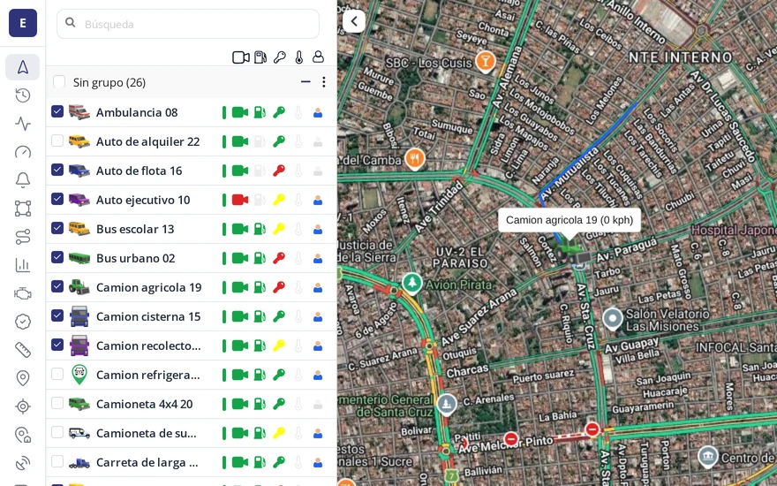Click the green status bar for Camion agricola 19
The width and height of the screenshot is (777, 486).
click(x=224, y=287)
